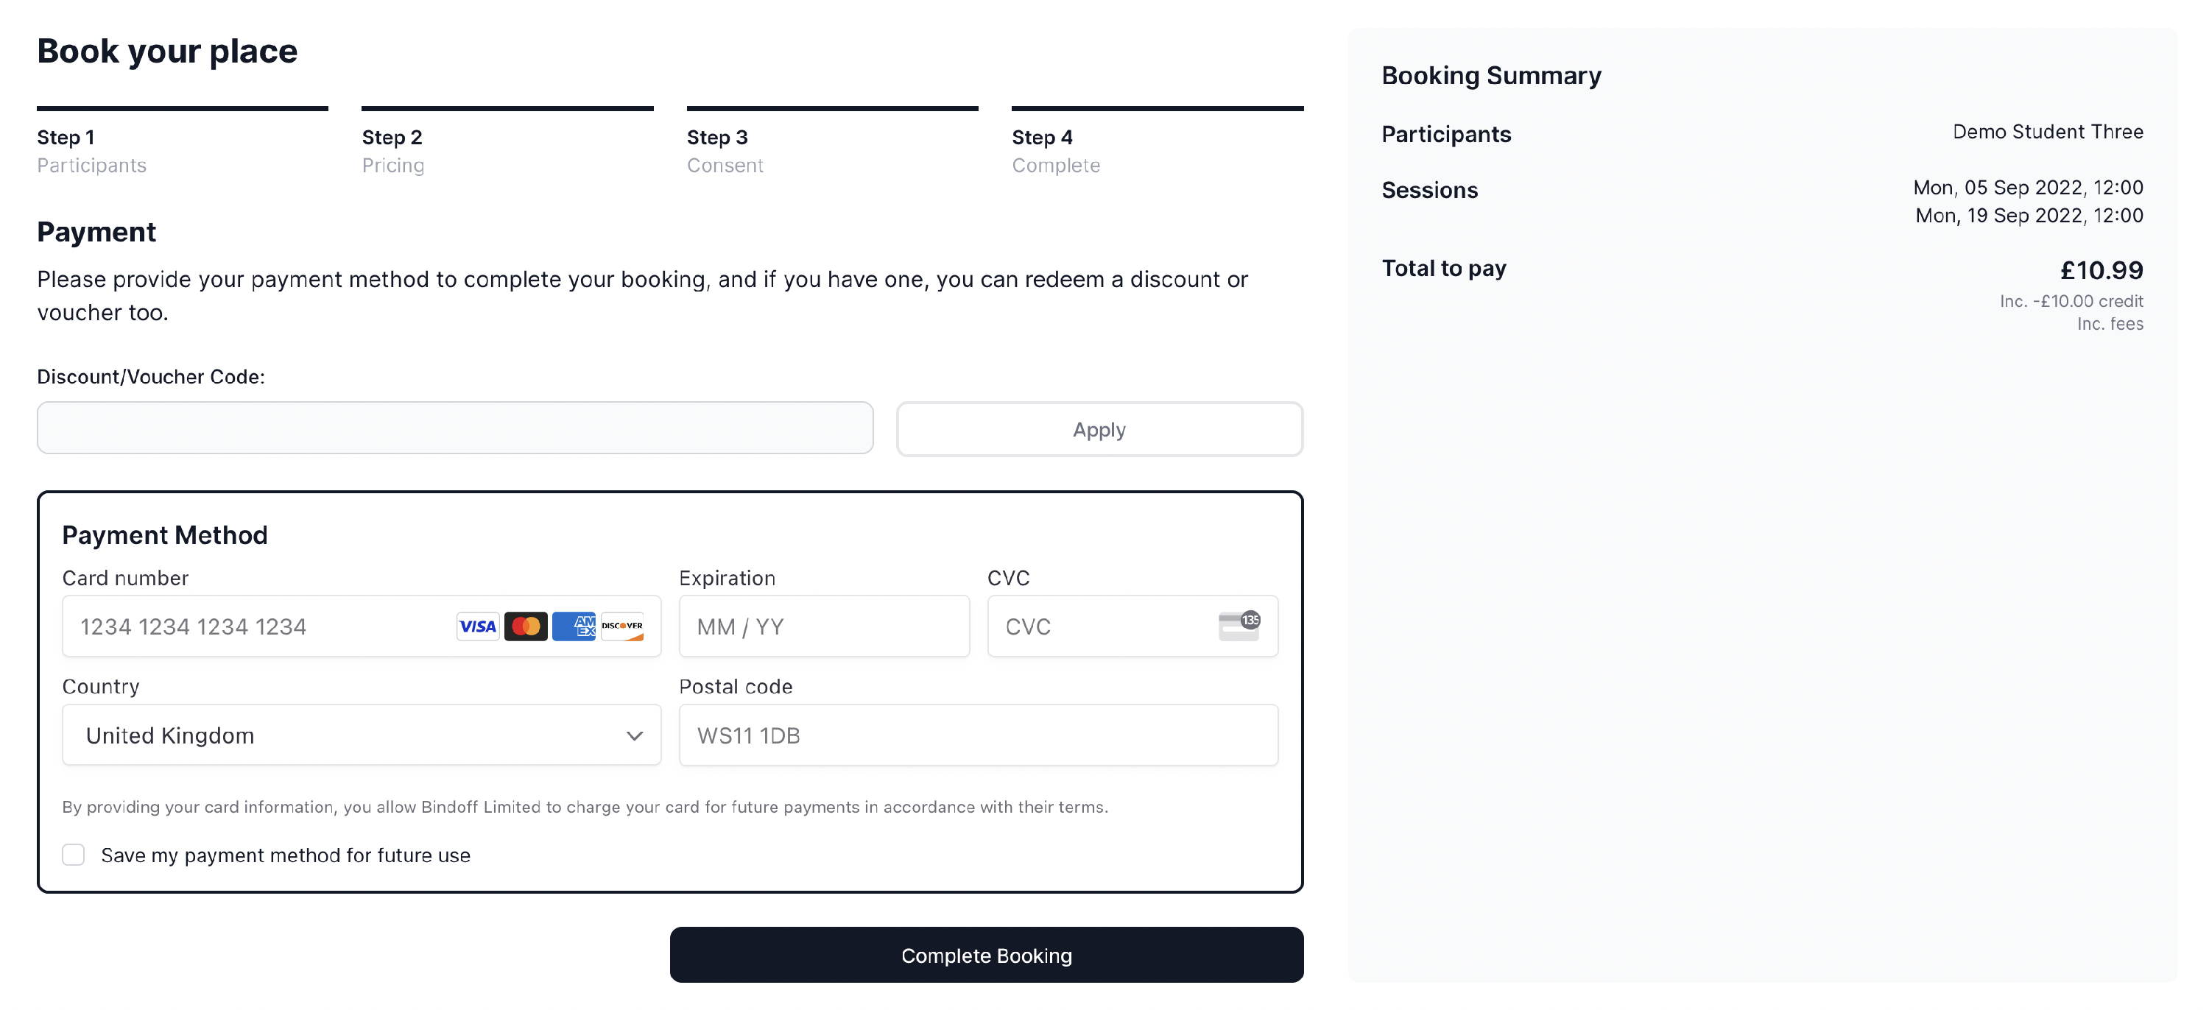Click Complete Booking button
Image resolution: width=2209 pixels, height=1010 pixels.
point(986,953)
